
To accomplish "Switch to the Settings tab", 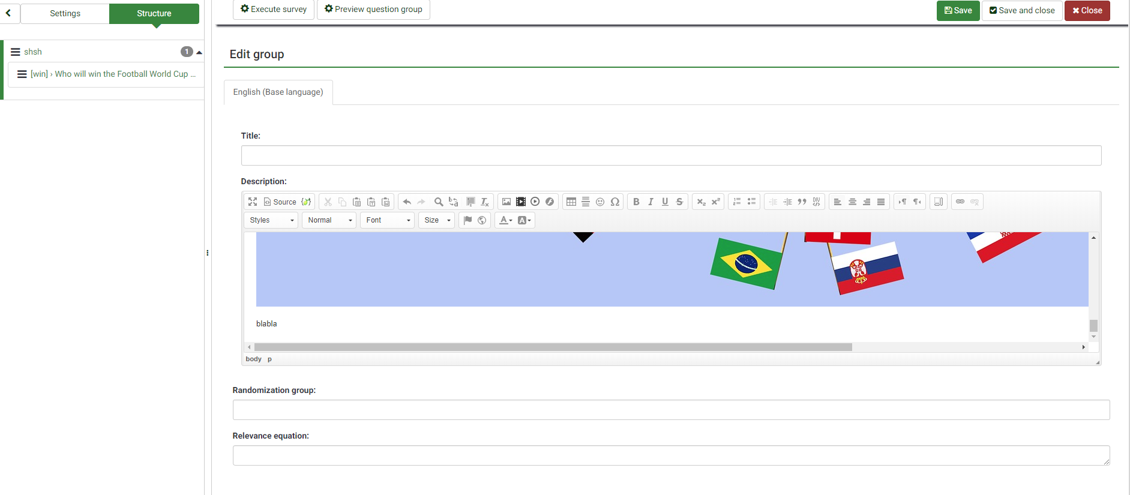I will [65, 13].
